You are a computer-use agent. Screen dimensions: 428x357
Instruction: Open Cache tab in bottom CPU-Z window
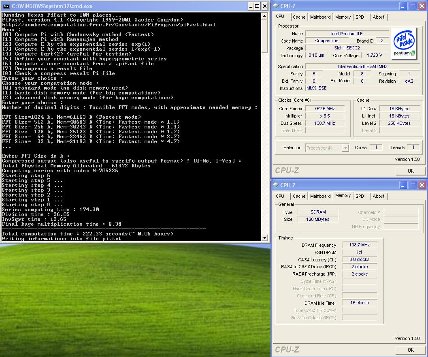click(x=299, y=196)
